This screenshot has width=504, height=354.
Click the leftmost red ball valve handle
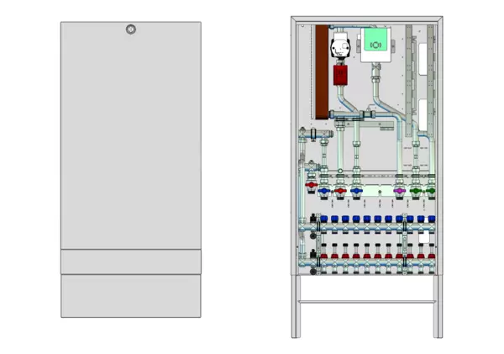coord(311,185)
